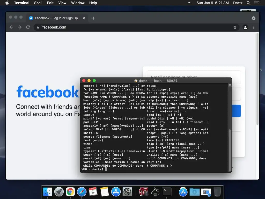Click the 'test [expr]' line
The height and width of the screenshot is (199, 265).
click(x=93, y=140)
